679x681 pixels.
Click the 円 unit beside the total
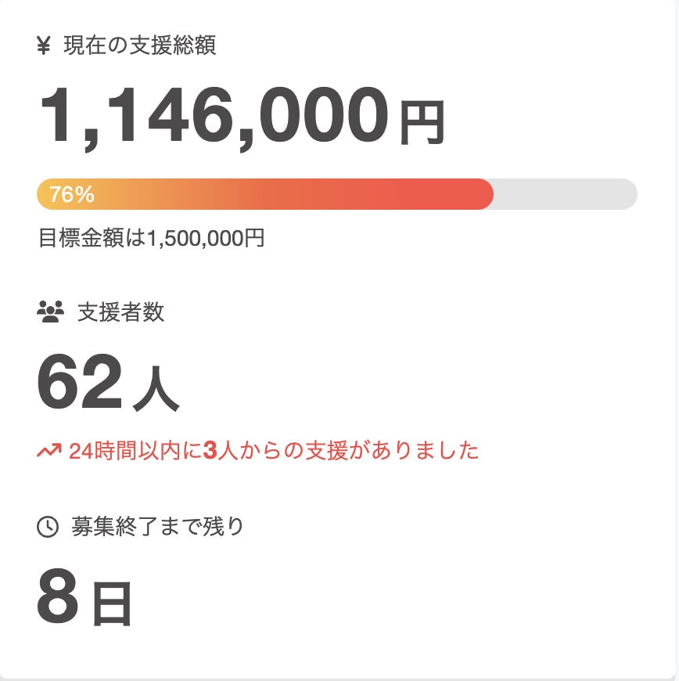pyautogui.click(x=422, y=123)
